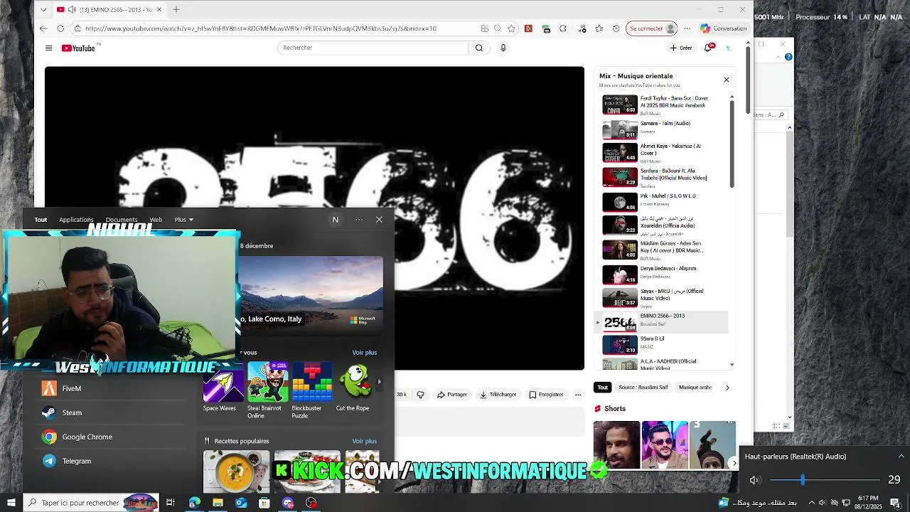Add the page to favorites with the star icon
The image size is (910, 512).
click(x=511, y=28)
